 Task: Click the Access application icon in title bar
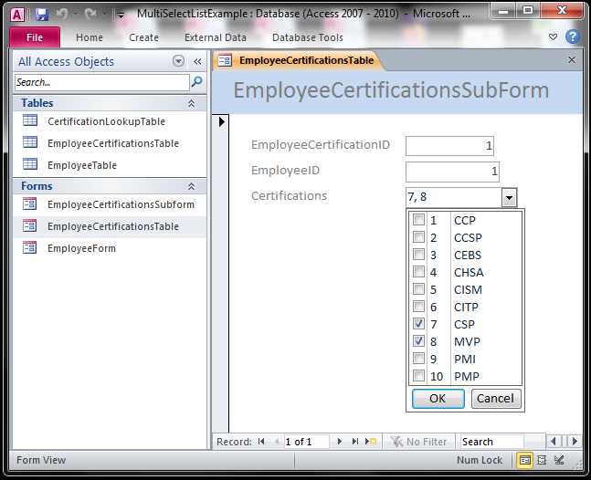click(17, 15)
